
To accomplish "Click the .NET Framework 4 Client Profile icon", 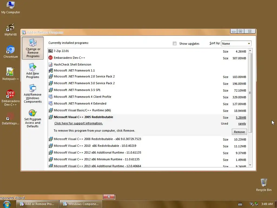I will point(51,97).
